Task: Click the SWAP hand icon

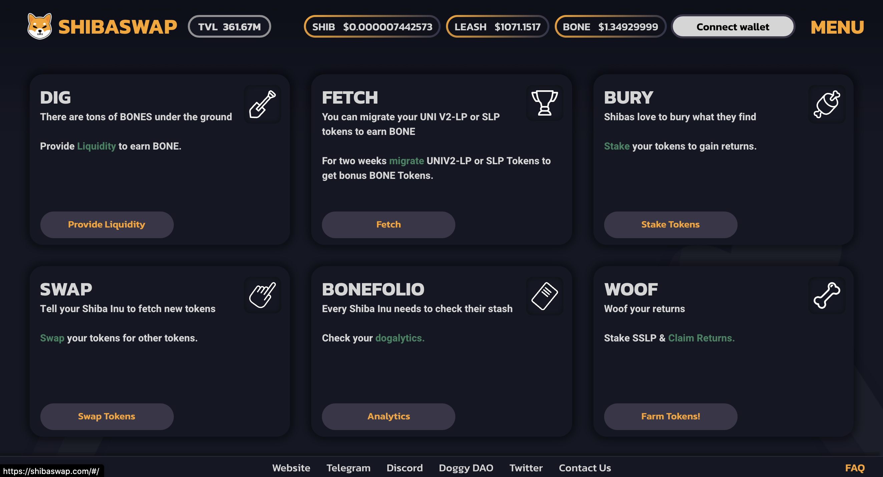Action: 262,295
